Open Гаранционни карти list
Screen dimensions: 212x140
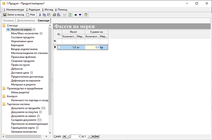coord(23,128)
